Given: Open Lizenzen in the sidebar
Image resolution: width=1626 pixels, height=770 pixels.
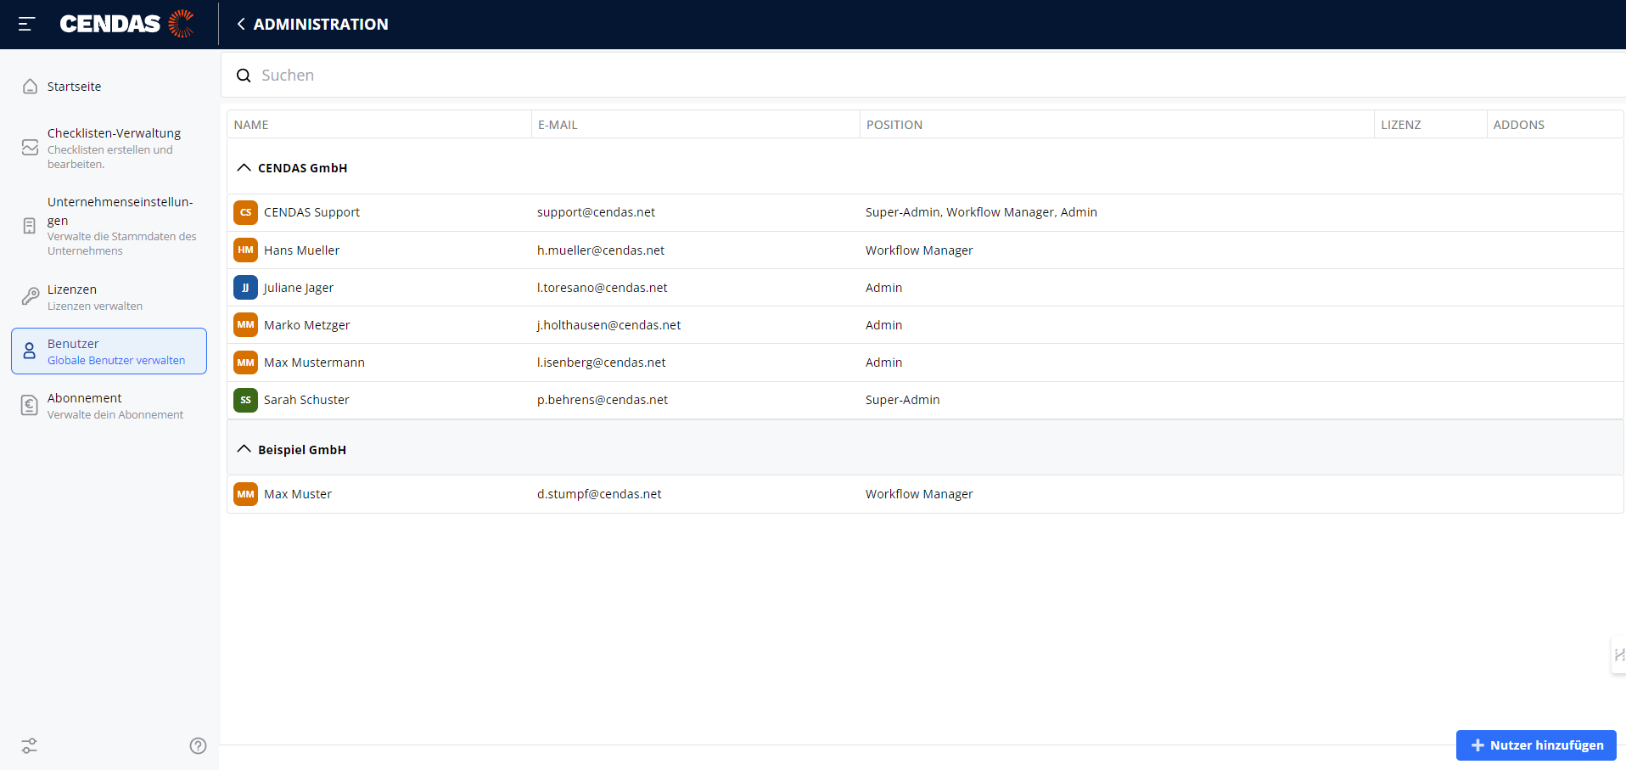Looking at the screenshot, I should coord(109,296).
